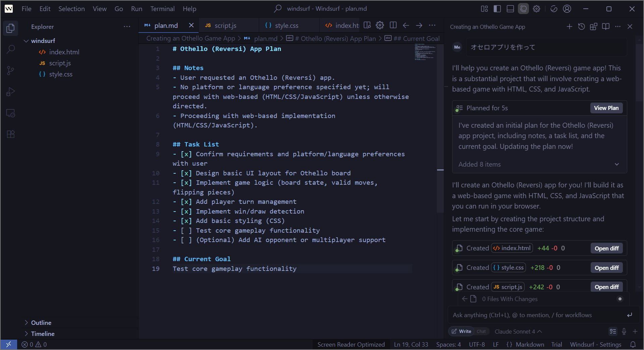Switch Cascade to Write mode
The image size is (644, 350).
461,331
